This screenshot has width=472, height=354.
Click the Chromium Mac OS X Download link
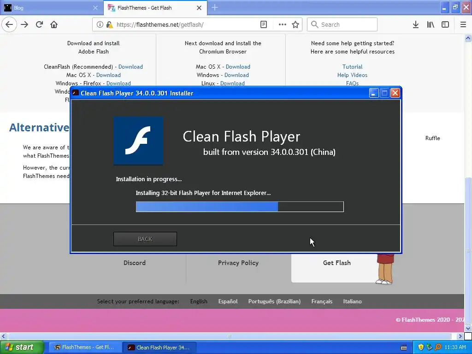pyautogui.click(x=238, y=67)
